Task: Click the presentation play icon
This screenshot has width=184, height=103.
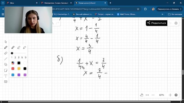Action: click(170, 23)
